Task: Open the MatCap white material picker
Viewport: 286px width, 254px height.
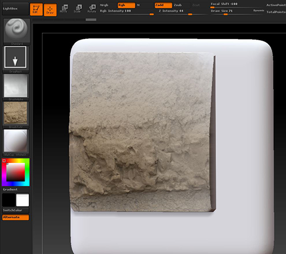Action: [15, 142]
